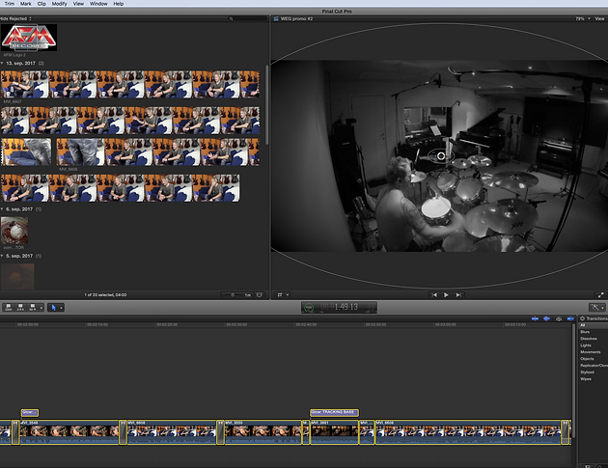
Task: Open the Modify menu
Action: (59, 4)
